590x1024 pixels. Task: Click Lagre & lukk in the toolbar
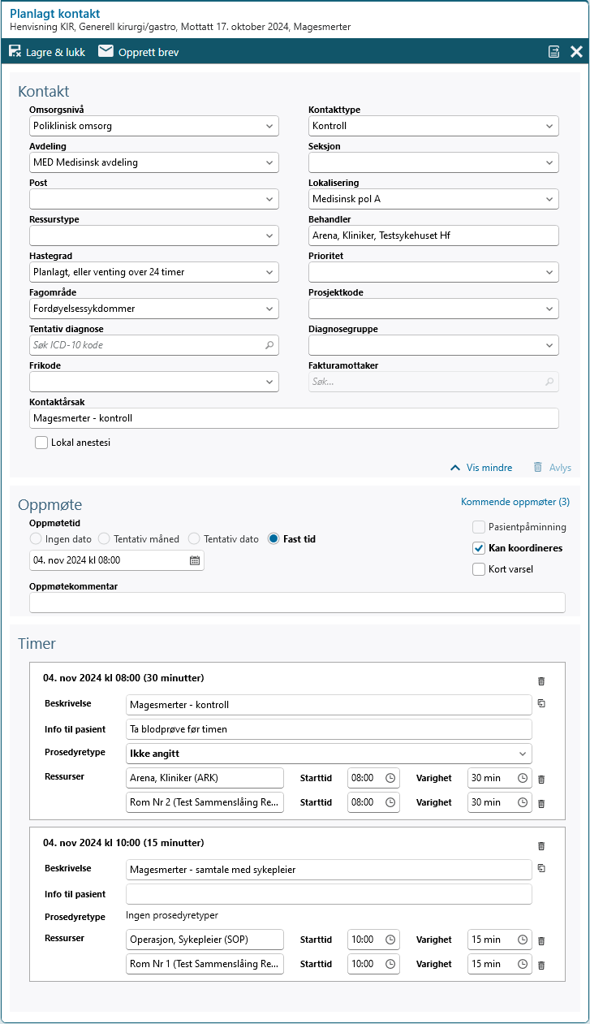pyautogui.click(x=46, y=50)
